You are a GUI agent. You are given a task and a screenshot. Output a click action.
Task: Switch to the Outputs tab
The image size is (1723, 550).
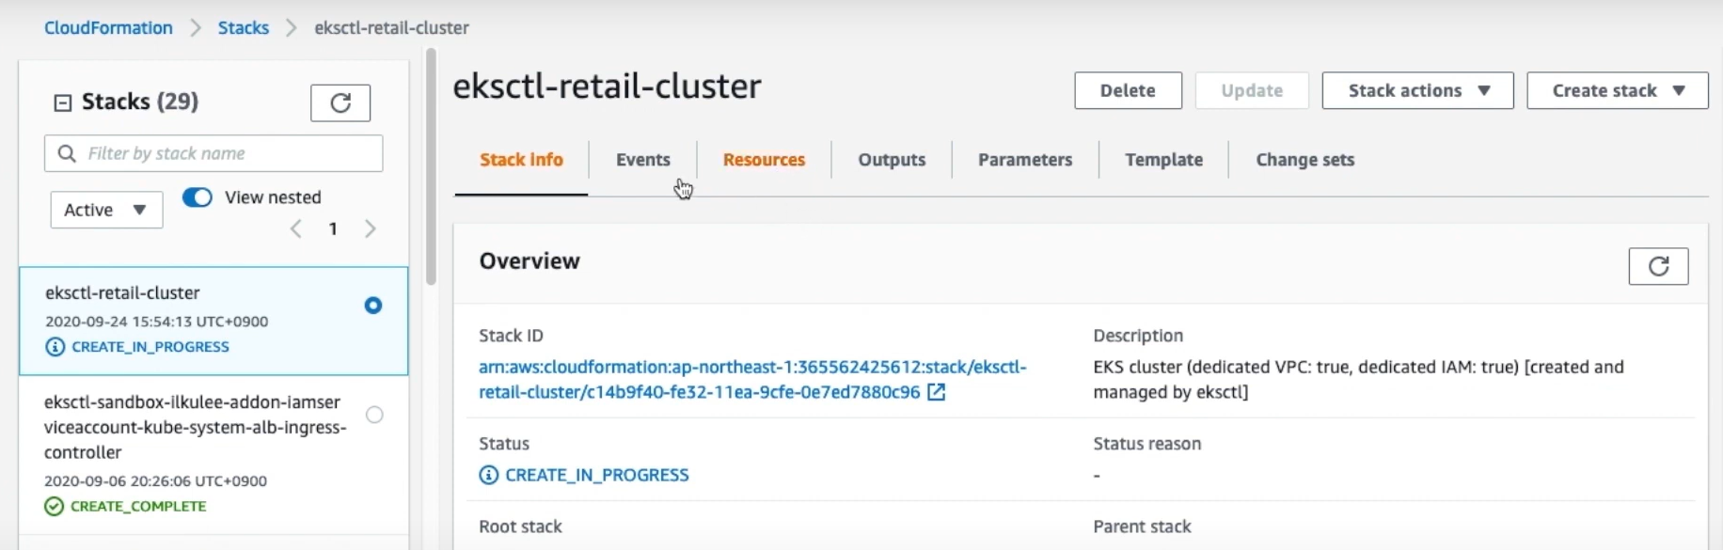pos(892,160)
